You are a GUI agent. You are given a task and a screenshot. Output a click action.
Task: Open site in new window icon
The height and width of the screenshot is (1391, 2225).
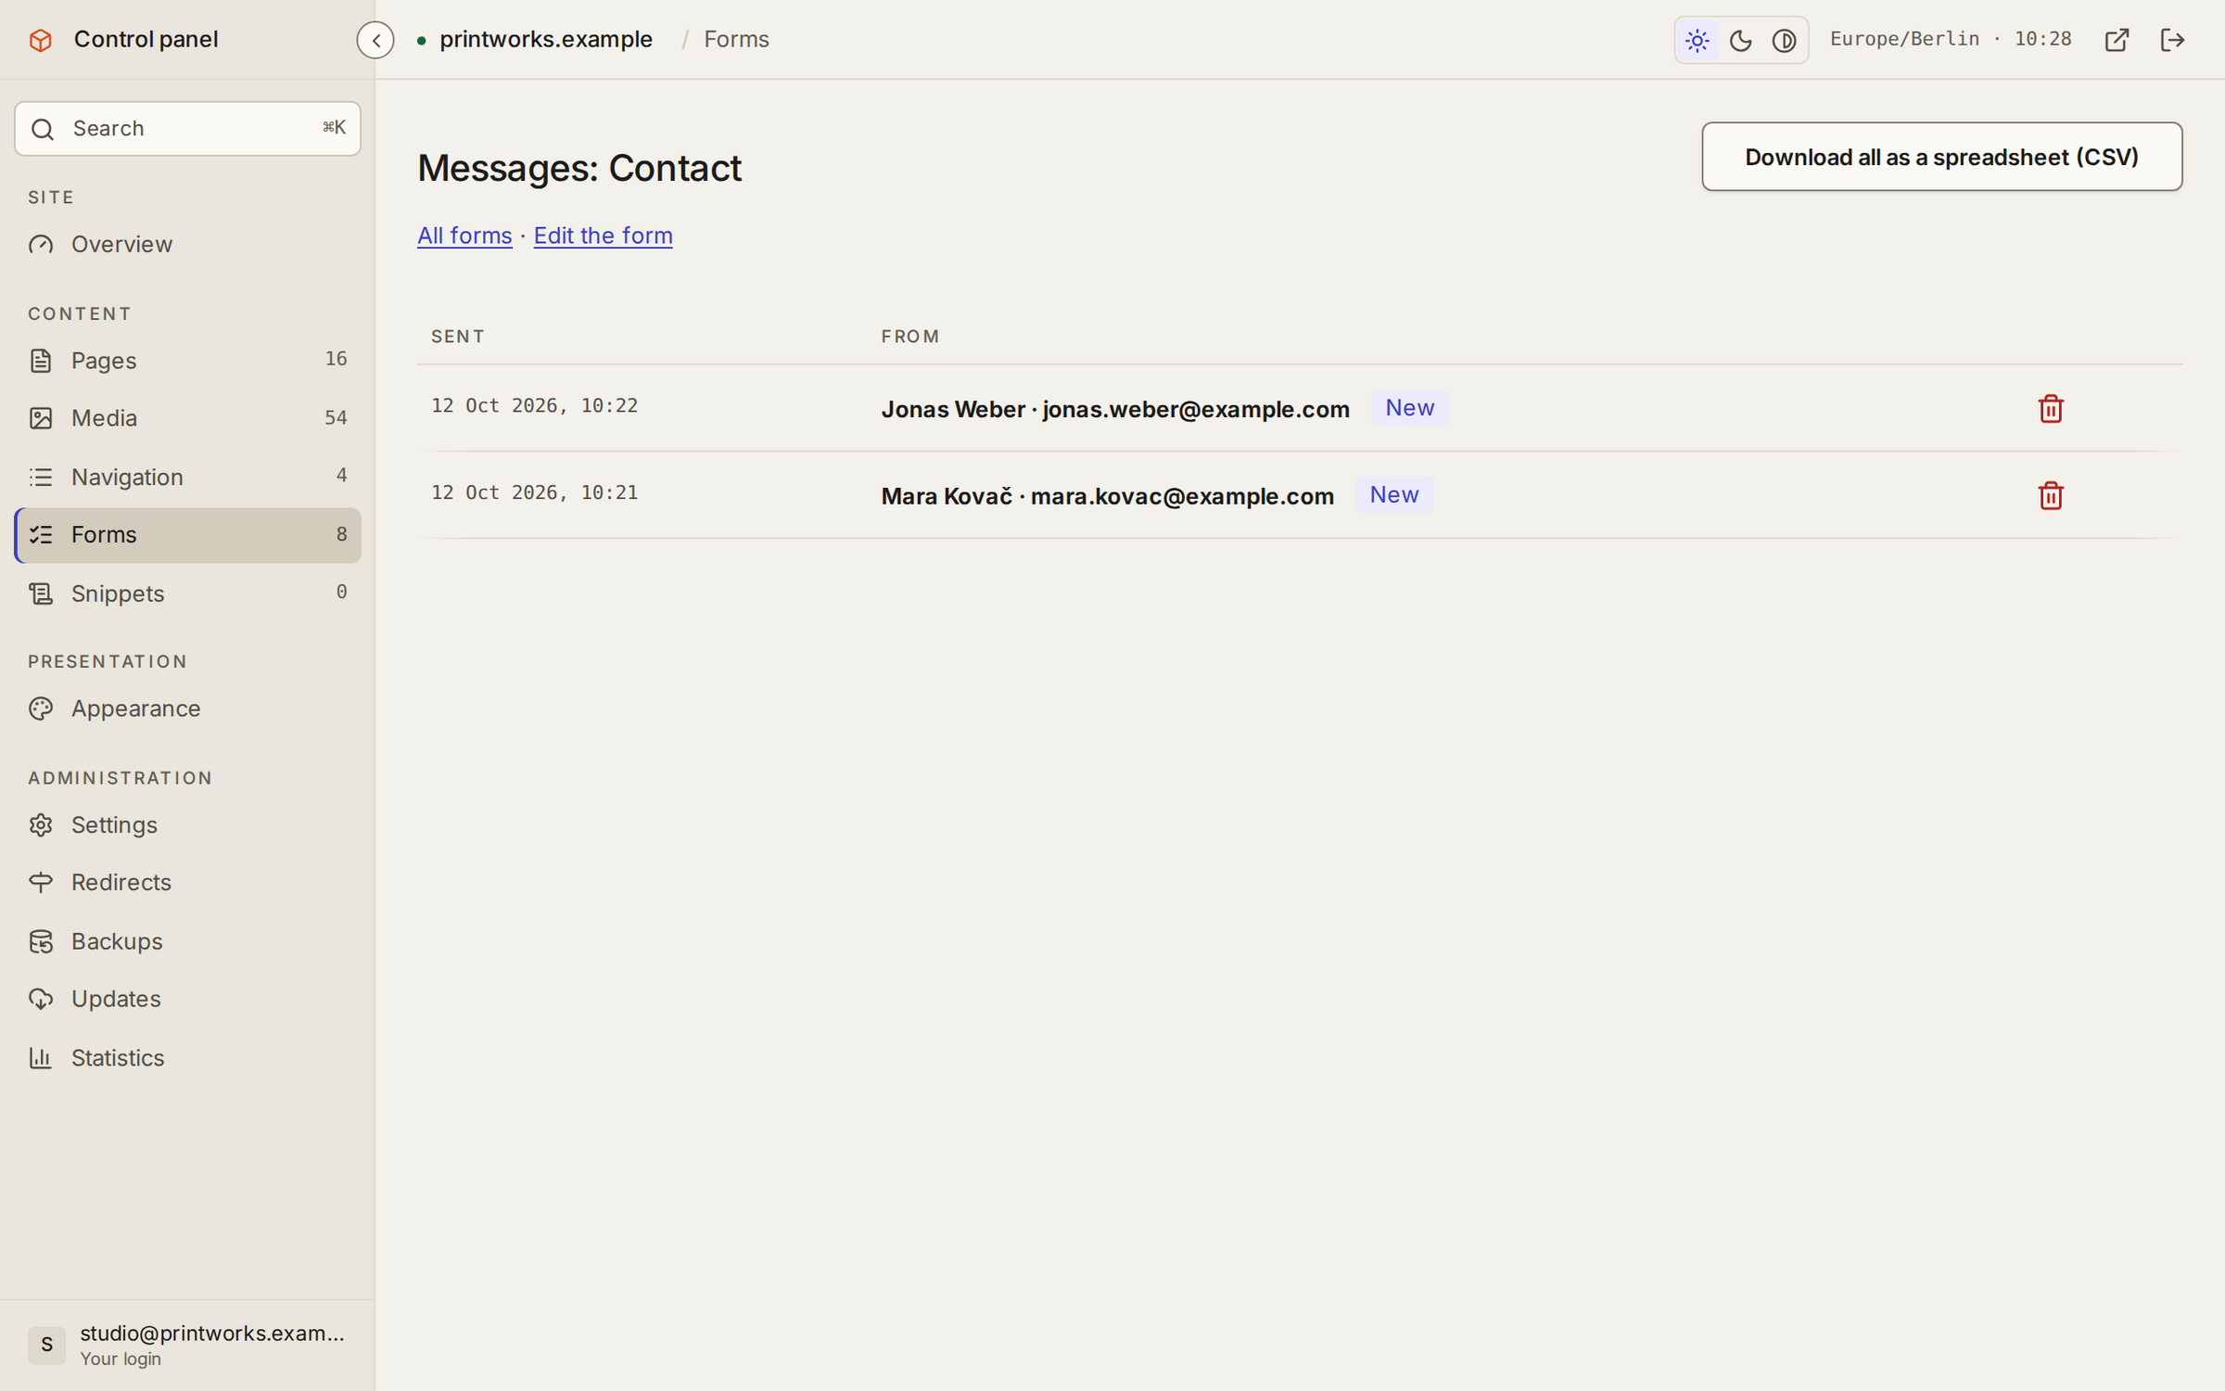2117,40
